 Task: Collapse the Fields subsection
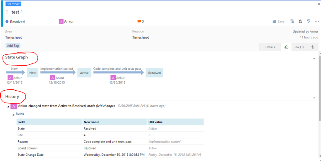pos(13,115)
